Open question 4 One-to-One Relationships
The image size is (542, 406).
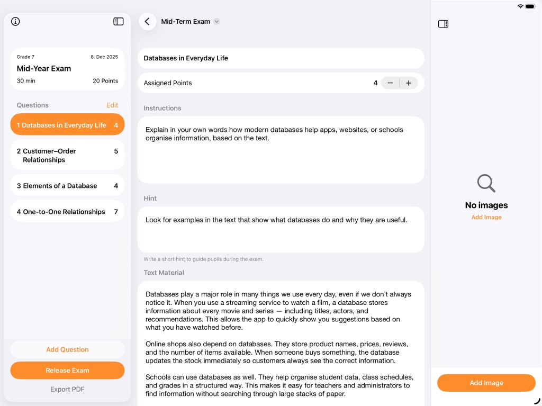point(67,212)
